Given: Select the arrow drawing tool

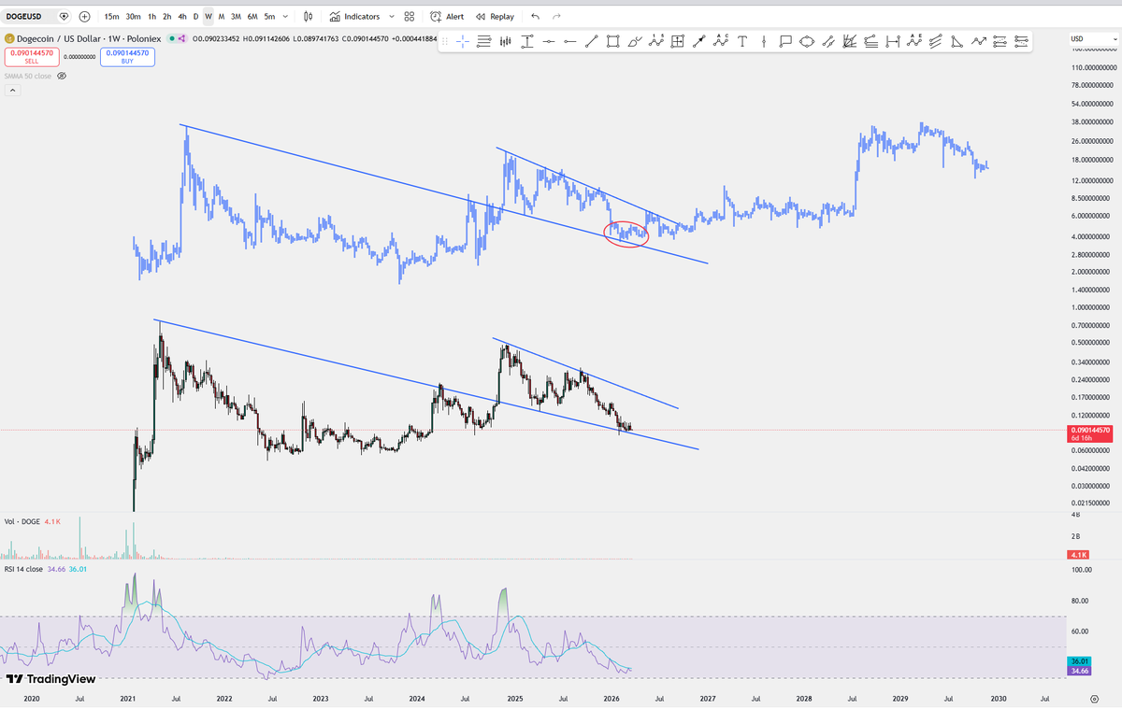Looking at the screenshot, I should coord(699,41).
